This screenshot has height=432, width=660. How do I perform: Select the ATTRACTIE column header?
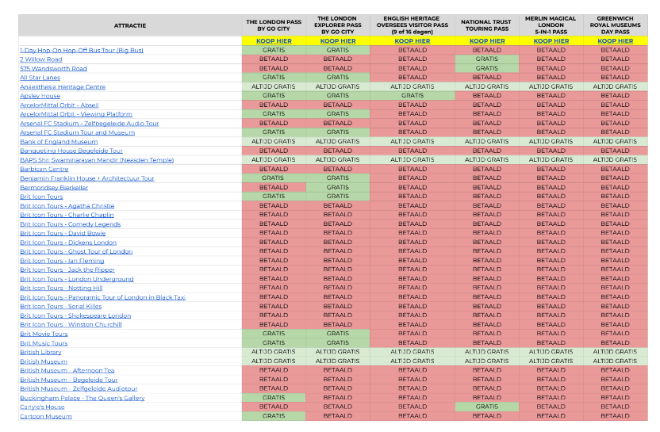130,25
